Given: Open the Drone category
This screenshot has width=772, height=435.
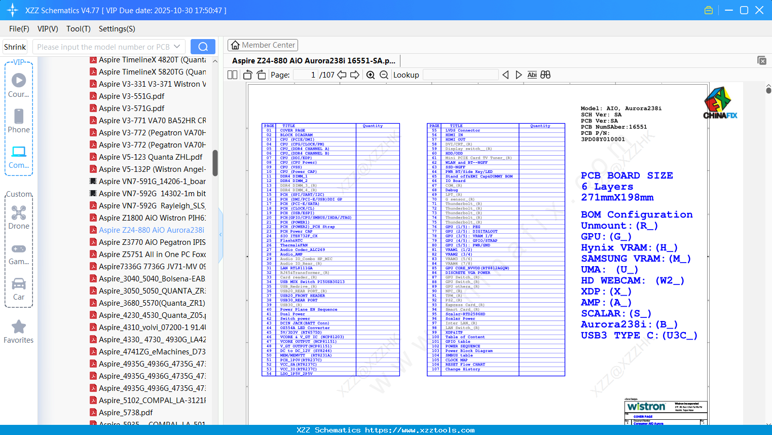Looking at the screenshot, I should [x=19, y=217].
